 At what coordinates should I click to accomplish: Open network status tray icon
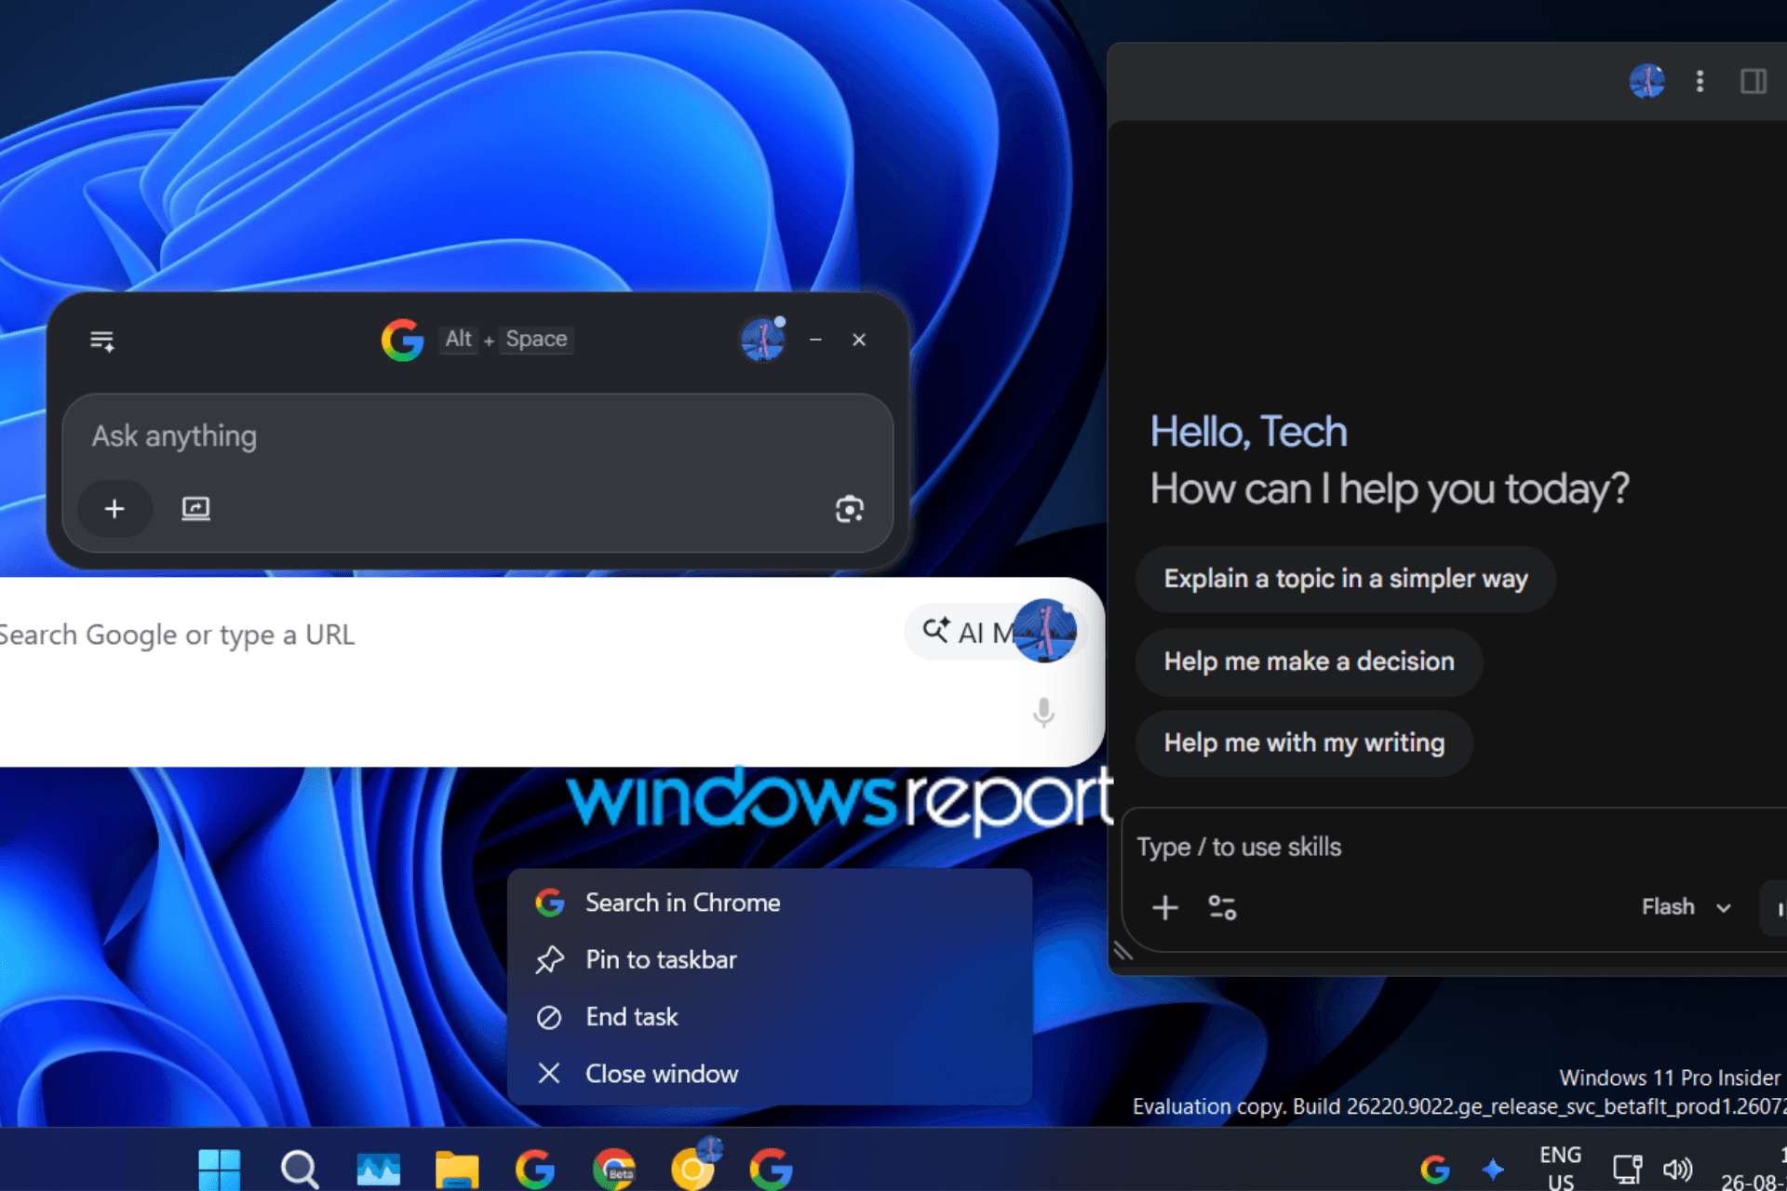coord(1626,1169)
